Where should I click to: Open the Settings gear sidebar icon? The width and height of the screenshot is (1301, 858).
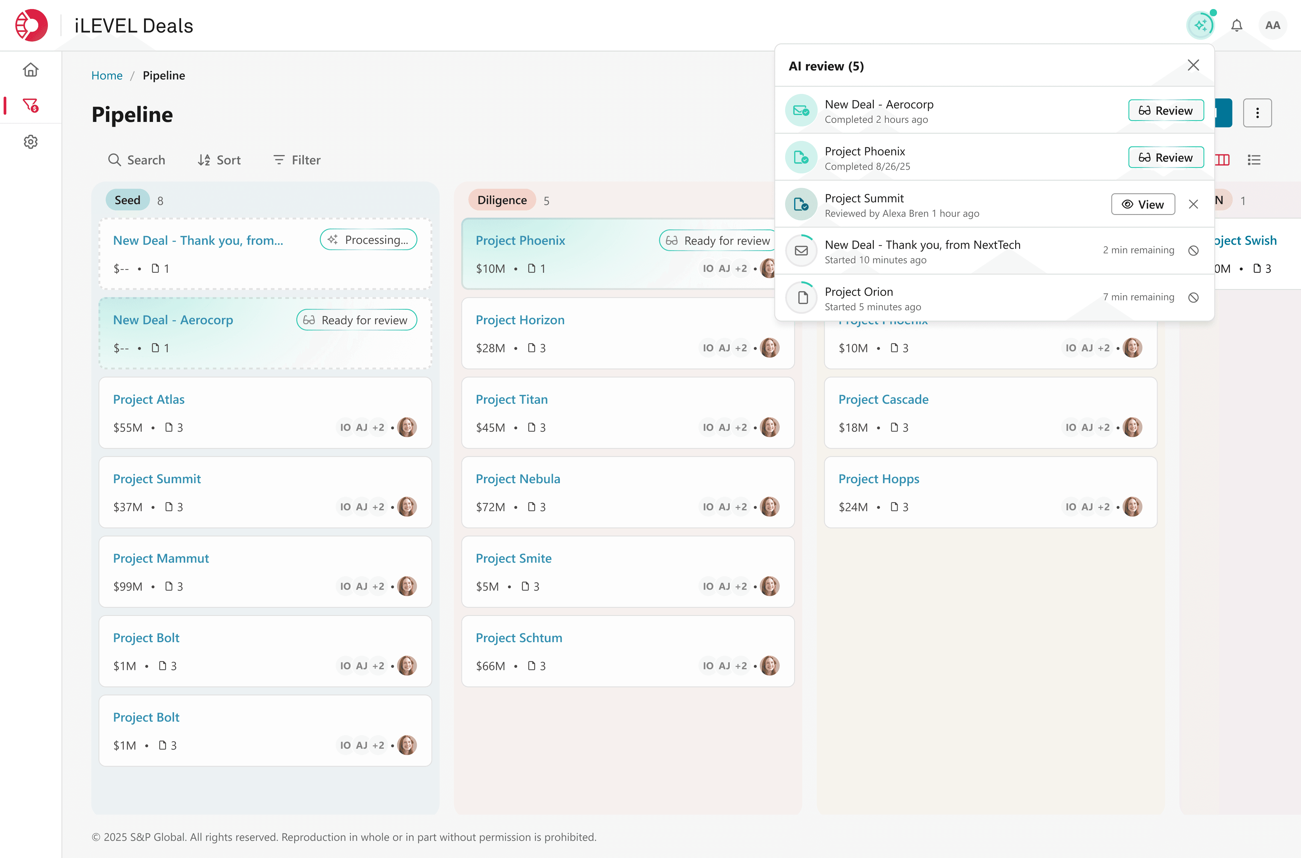point(31,142)
